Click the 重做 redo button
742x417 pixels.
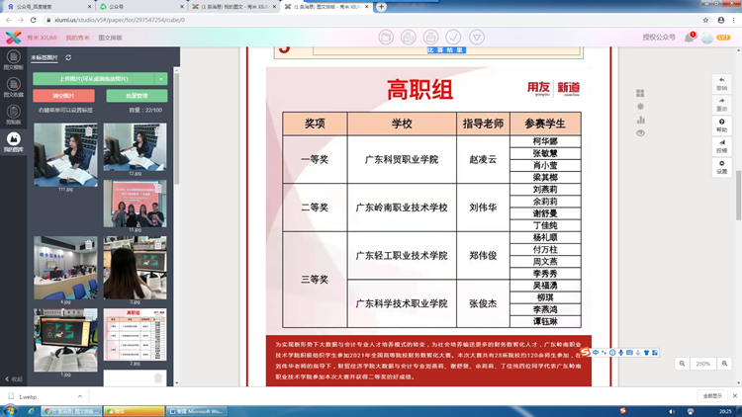click(721, 105)
